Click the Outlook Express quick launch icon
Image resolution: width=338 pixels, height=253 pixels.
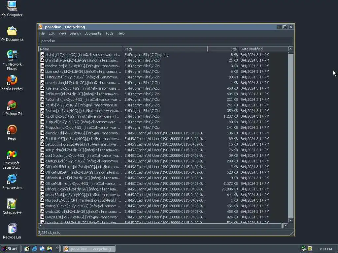tap(42, 249)
